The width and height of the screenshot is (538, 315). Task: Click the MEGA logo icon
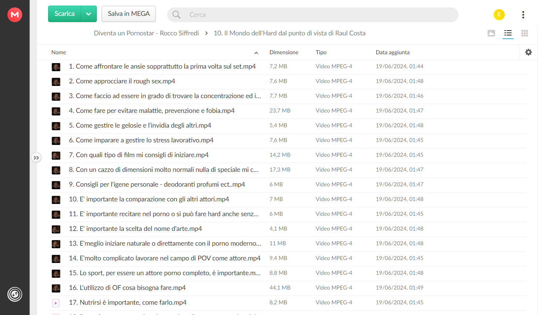click(15, 15)
